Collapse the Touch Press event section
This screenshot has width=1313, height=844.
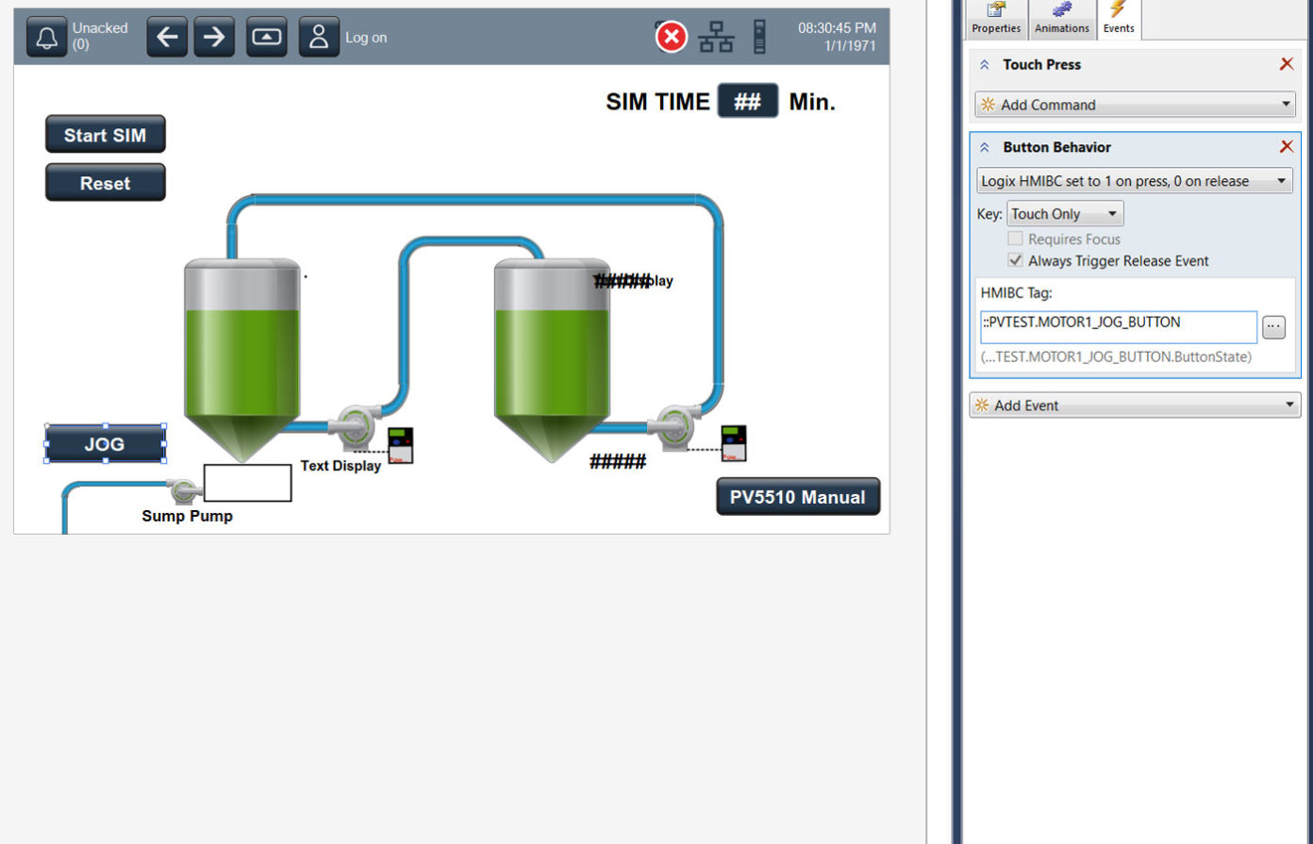(x=985, y=64)
